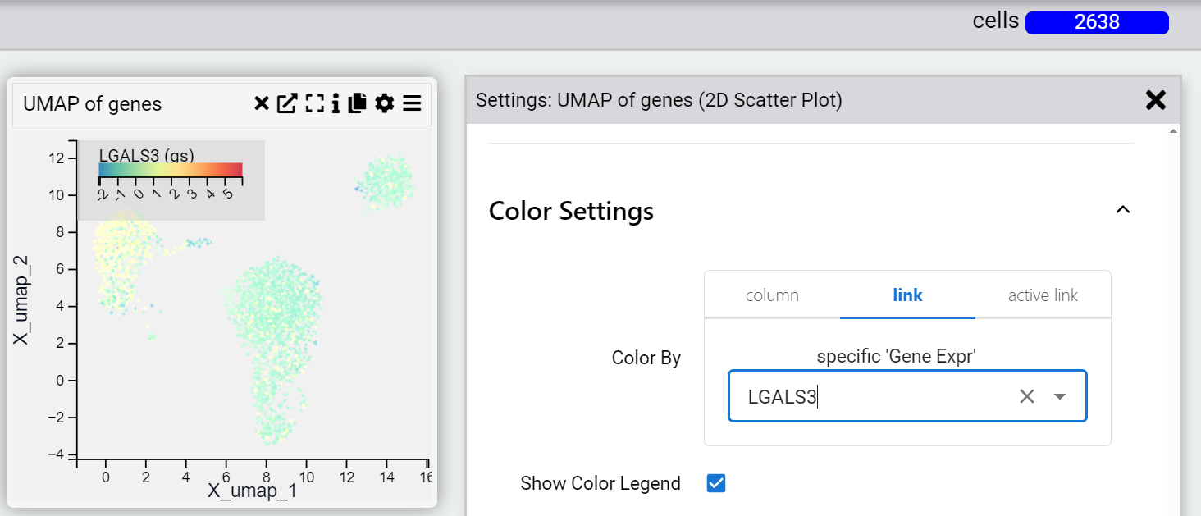1201x516 pixels.
Task: Collapse the Color Settings section
Action: pos(1123,210)
